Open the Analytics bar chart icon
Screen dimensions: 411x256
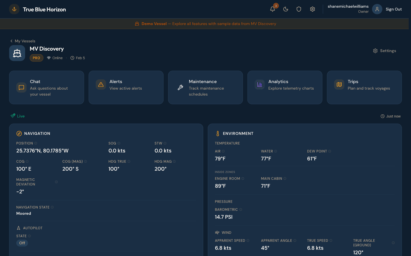(259, 84)
